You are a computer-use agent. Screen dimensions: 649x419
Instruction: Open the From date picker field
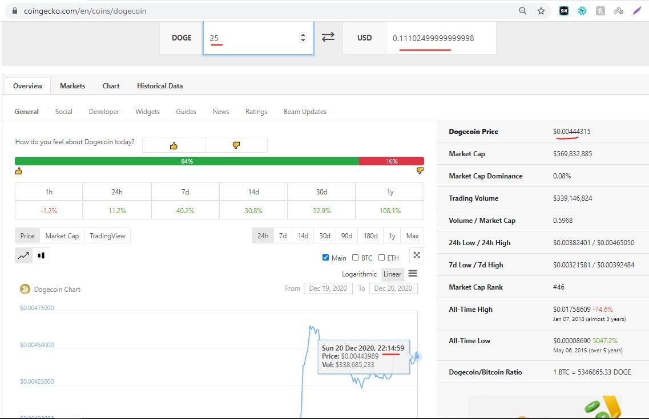(x=328, y=288)
